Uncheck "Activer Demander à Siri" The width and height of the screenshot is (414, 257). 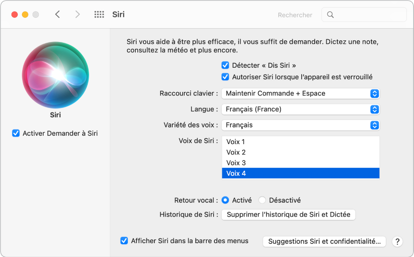coord(15,133)
